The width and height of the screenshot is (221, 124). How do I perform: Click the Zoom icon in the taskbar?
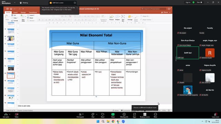coord(123,121)
